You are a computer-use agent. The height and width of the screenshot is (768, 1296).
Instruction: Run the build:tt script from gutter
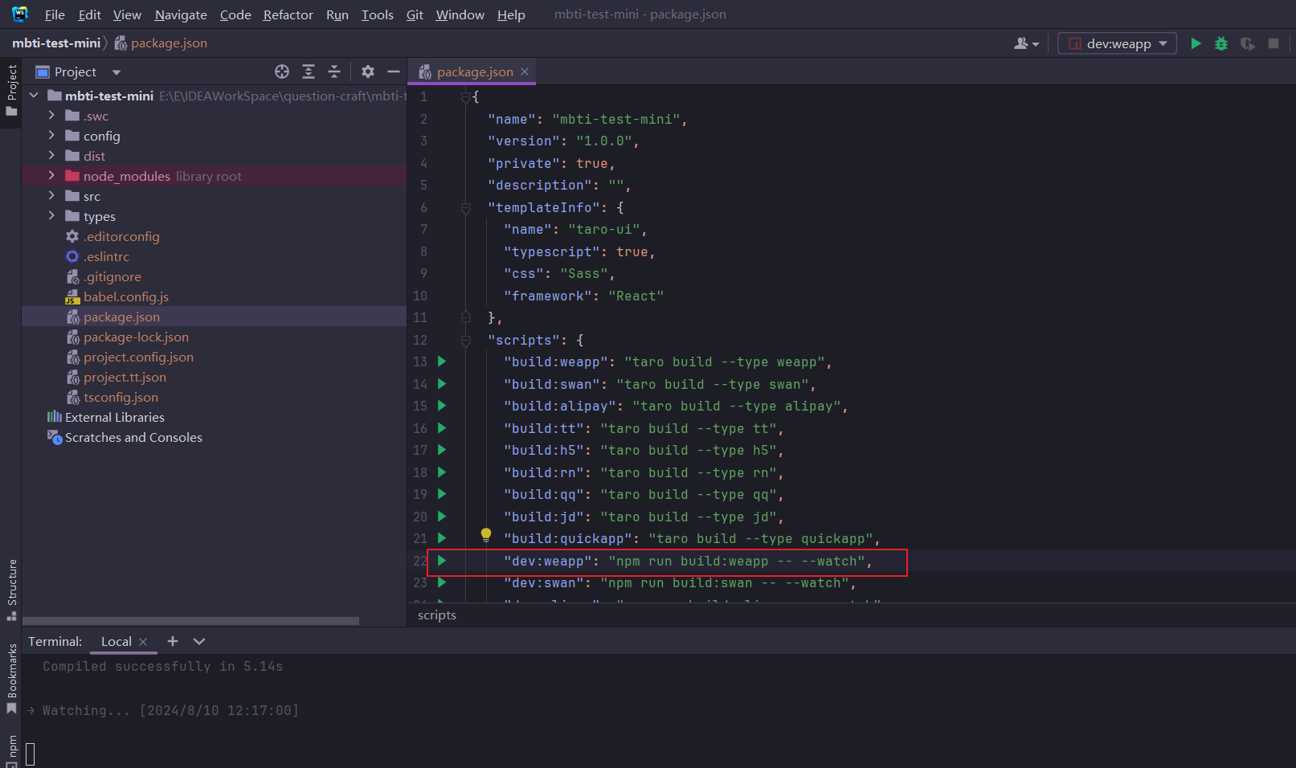[442, 428]
